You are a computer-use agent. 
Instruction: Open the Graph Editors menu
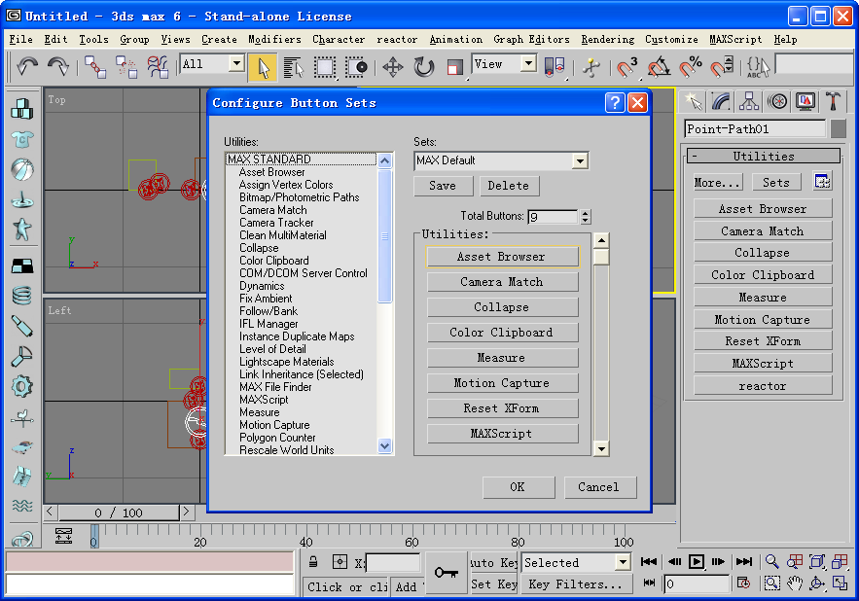(x=531, y=40)
